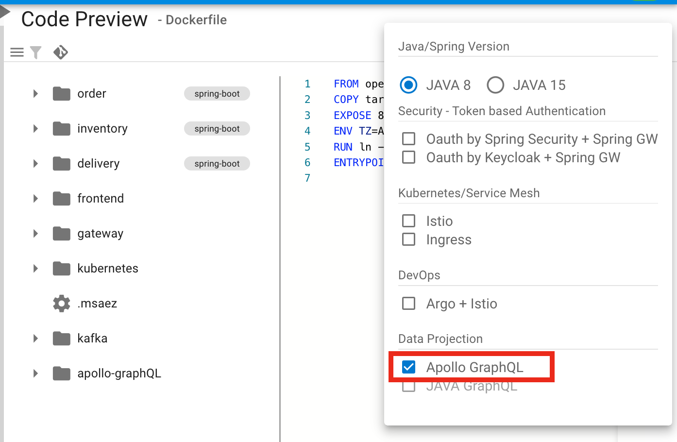Viewport: 677px width, 442px height.
Task: Click the filter funnel icon
Action: pyautogui.click(x=36, y=52)
